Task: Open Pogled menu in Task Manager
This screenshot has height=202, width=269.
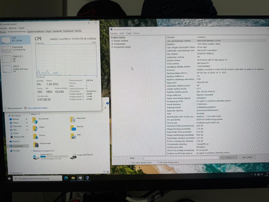Action: point(21,28)
